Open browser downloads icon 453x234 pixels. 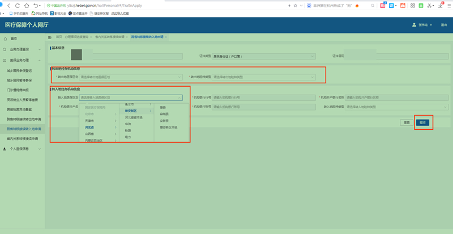[441, 5]
